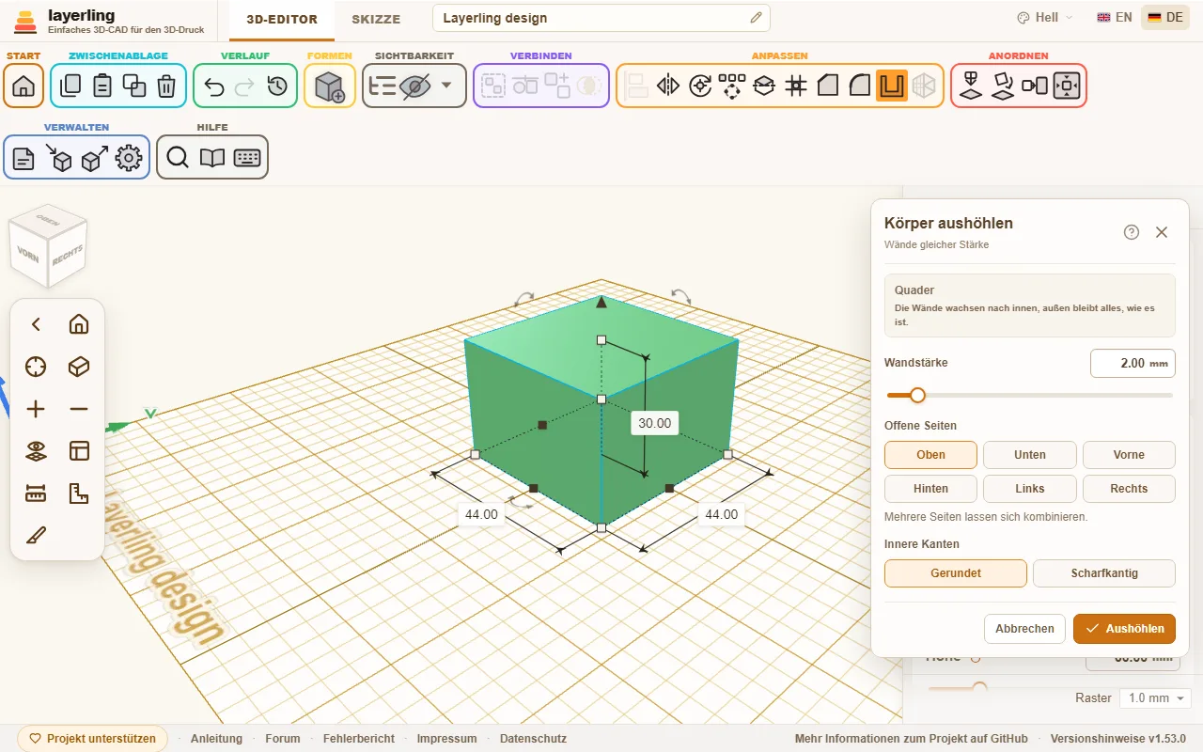This screenshot has height=752, width=1203.
Task: Select the ruler measure tool in left panel
Action: tap(36, 493)
